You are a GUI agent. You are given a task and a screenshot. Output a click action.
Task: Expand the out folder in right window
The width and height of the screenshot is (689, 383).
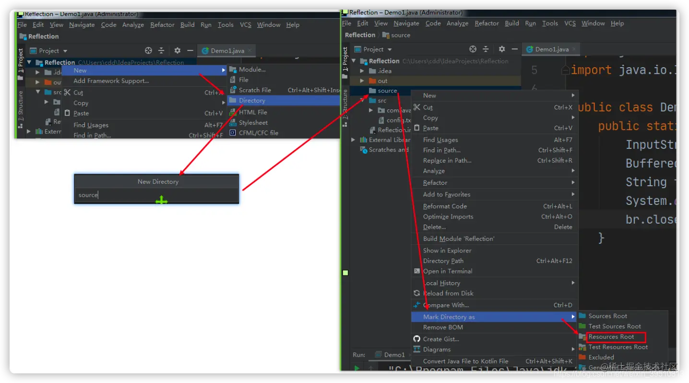(362, 81)
